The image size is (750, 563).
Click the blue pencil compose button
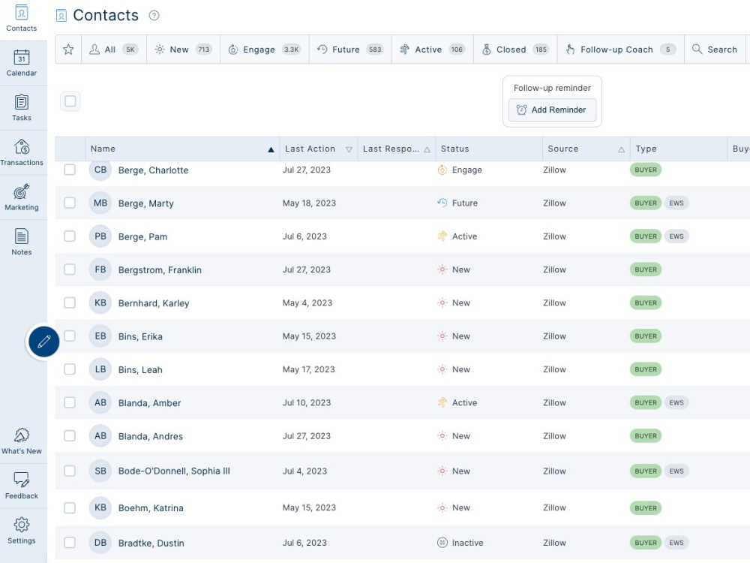(x=43, y=342)
